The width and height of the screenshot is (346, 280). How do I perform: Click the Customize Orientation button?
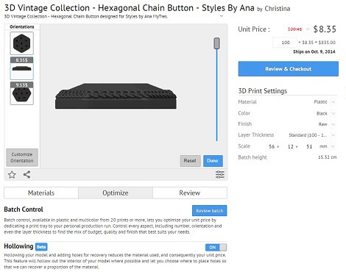[x=22, y=157]
